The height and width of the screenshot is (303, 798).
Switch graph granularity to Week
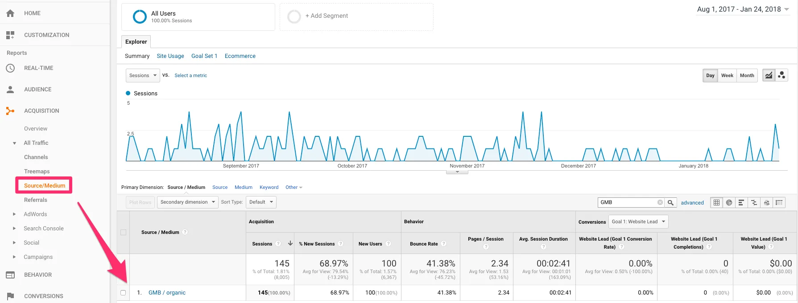point(727,75)
